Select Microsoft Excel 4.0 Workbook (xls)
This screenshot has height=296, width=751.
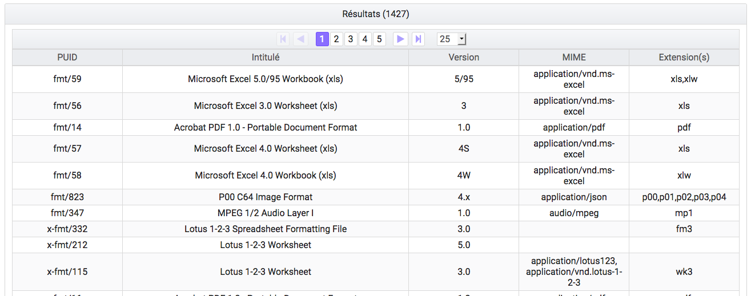(x=266, y=176)
